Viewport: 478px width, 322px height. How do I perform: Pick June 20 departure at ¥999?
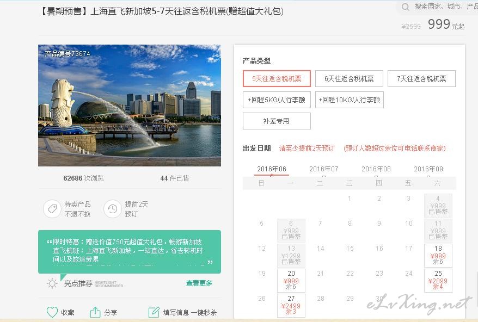point(291,280)
